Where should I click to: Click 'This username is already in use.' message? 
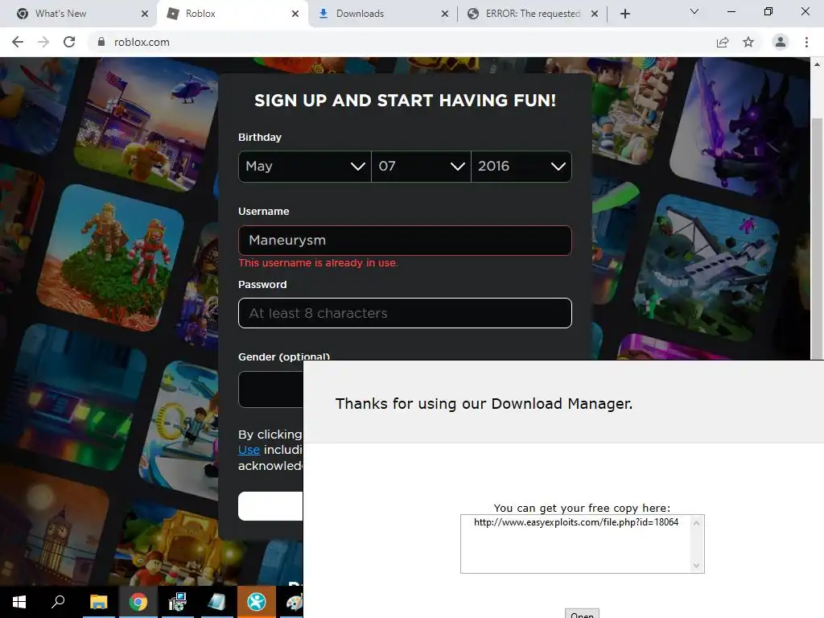tap(318, 263)
